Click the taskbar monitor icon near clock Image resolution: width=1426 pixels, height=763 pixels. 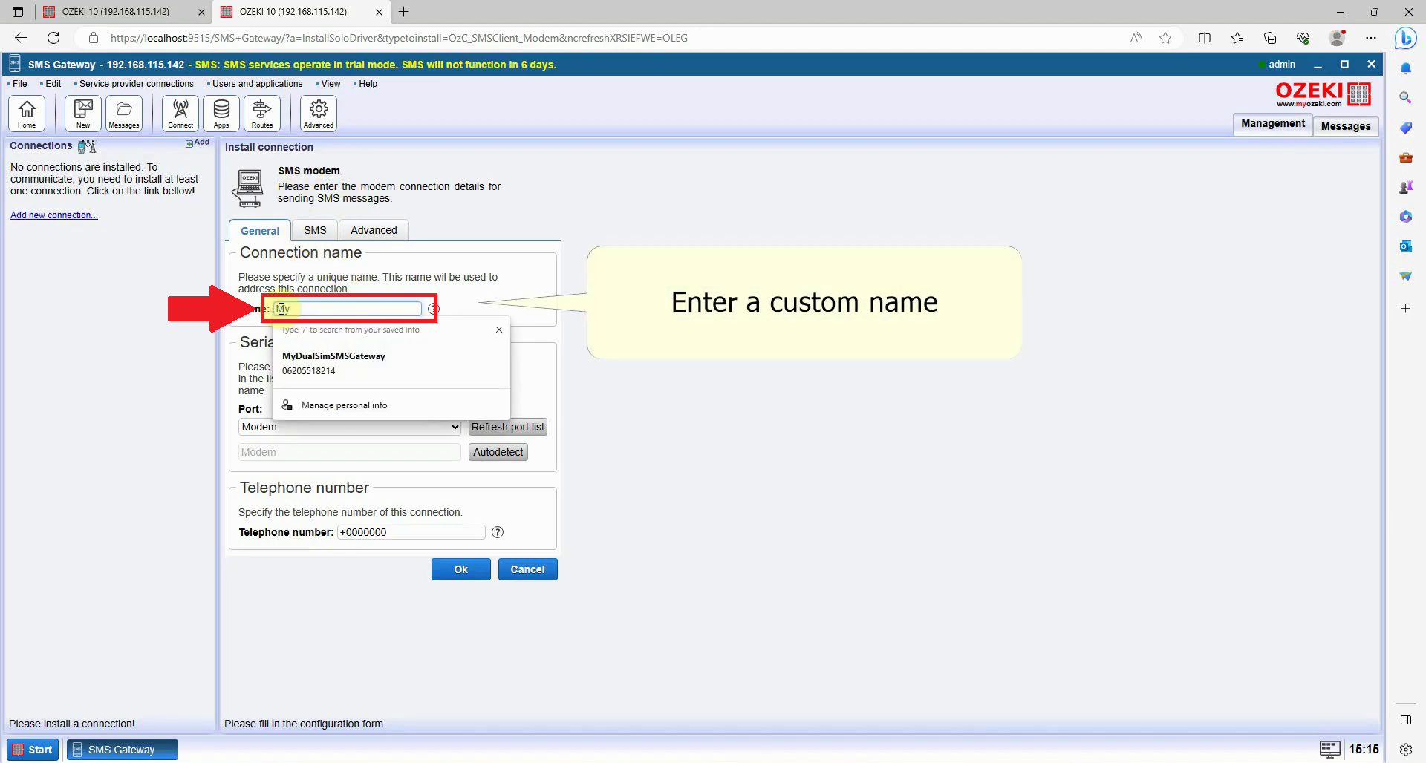[x=1329, y=749]
